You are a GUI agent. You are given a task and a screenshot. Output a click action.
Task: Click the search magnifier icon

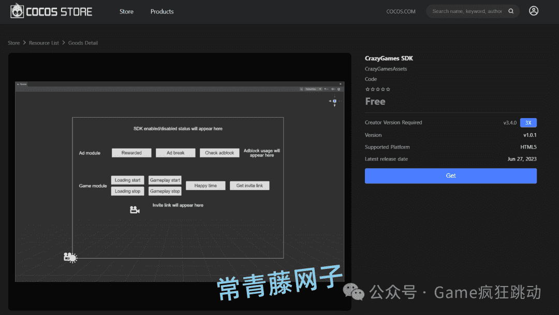click(x=511, y=11)
